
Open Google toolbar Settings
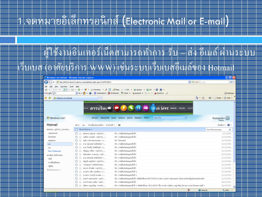click(229, 93)
